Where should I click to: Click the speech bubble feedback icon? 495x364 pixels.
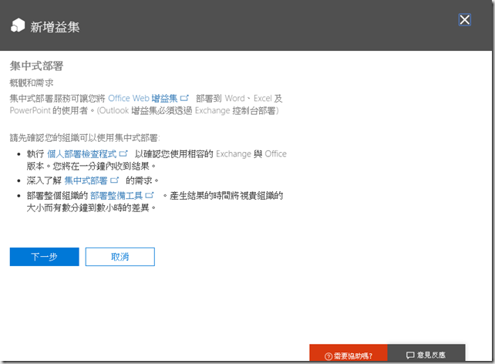pyautogui.click(x=410, y=356)
